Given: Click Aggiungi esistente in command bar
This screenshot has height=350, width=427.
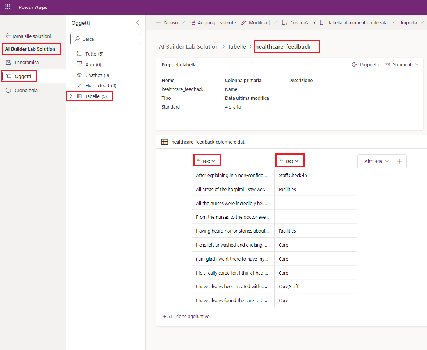Looking at the screenshot, I should [213, 22].
